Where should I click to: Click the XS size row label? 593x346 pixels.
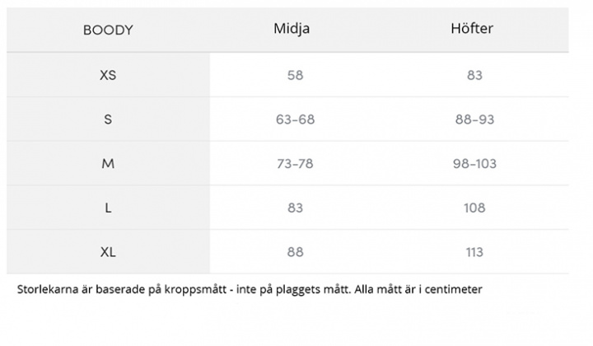pos(108,75)
